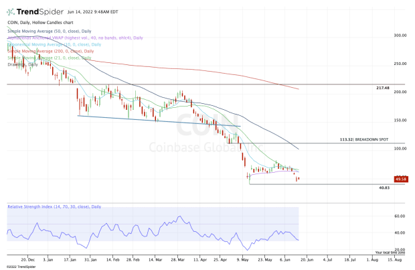Click the red 49.58 current price tag
This screenshot has height=270, width=415.
402,179
